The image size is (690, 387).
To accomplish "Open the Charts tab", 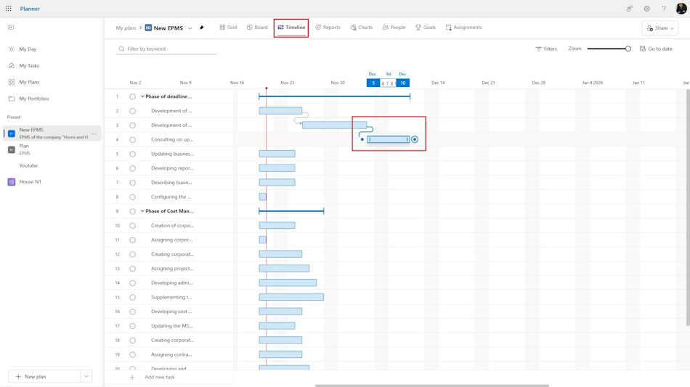I will (x=361, y=28).
